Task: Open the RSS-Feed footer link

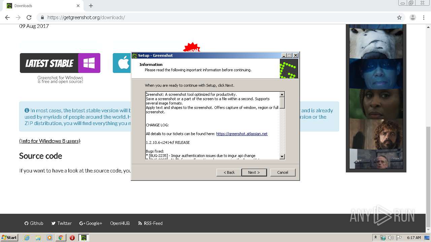Action: 150,223
